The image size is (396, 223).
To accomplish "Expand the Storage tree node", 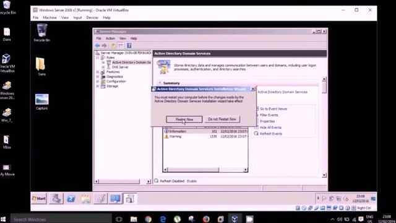I will 98,86.
